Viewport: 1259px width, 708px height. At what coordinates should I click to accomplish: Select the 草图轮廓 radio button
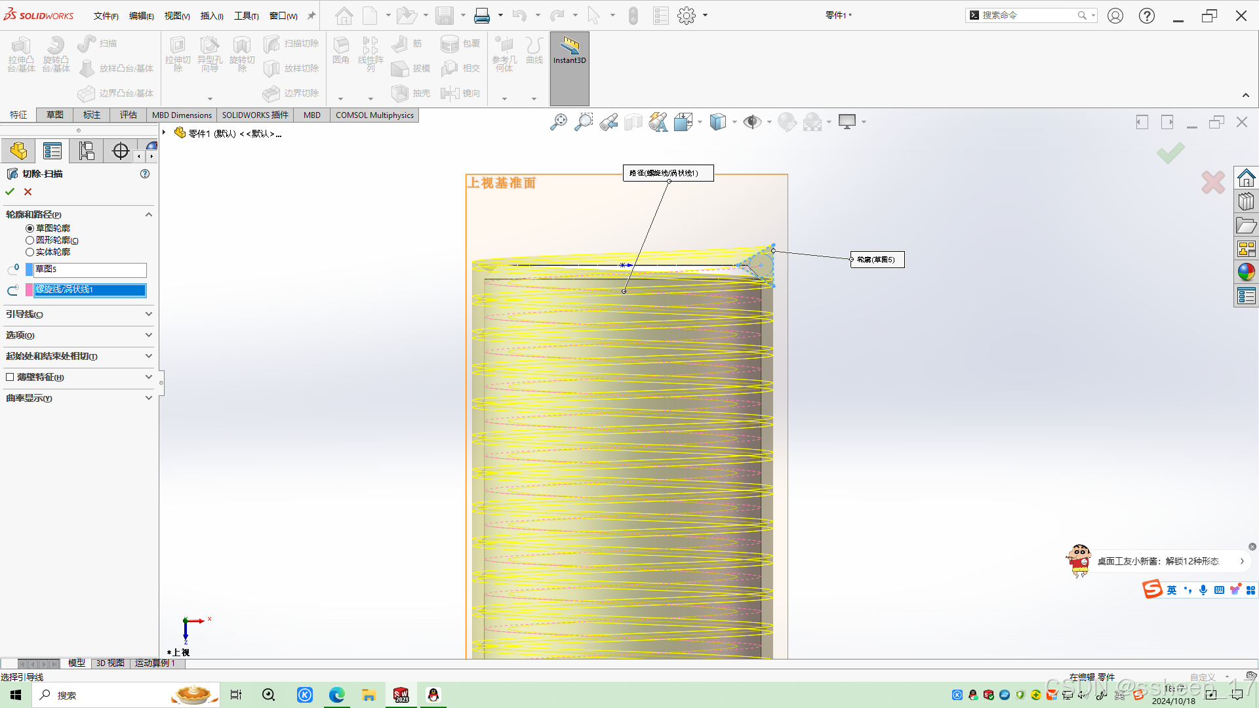click(30, 228)
